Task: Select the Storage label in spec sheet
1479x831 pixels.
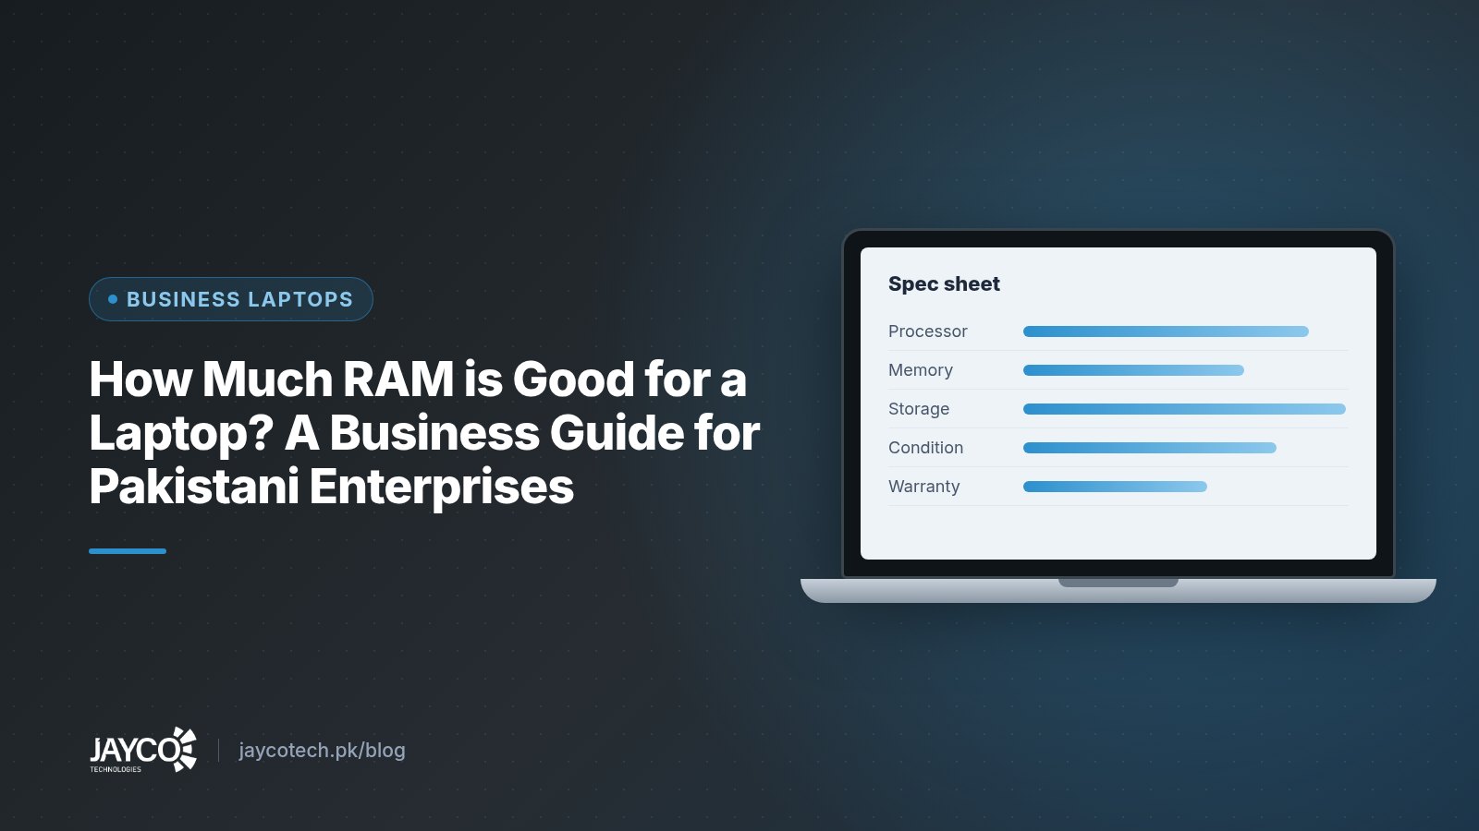Action: pos(919,409)
